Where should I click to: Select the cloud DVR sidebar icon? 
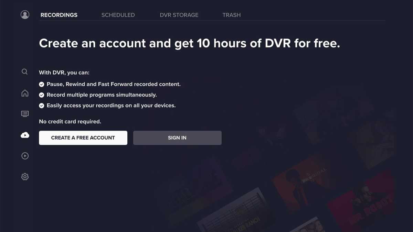25,135
